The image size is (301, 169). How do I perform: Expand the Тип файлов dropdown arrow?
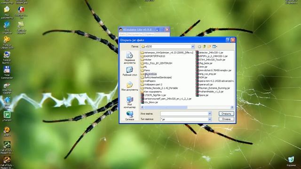coord(210,119)
